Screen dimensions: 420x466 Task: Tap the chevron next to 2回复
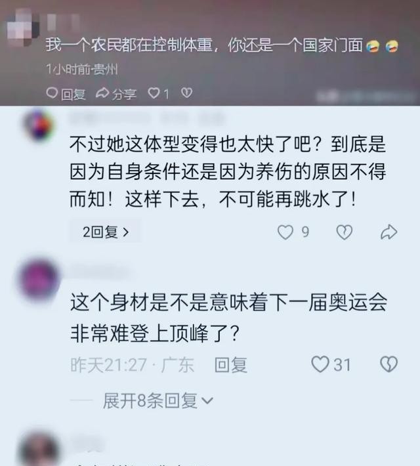point(126,232)
